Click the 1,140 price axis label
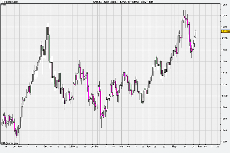Image resolution: width=230 pixels, height=153 pixels. [x=224, y=73]
